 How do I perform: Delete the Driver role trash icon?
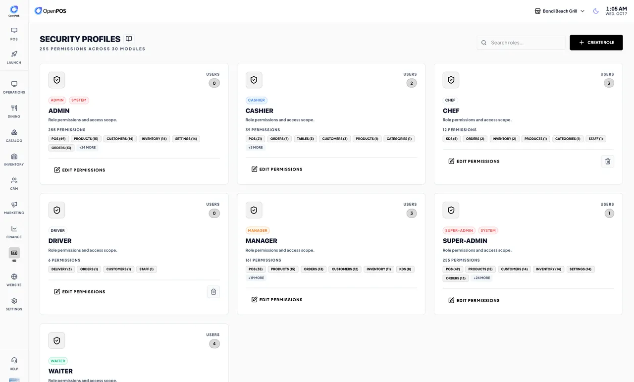pos(213,291)
